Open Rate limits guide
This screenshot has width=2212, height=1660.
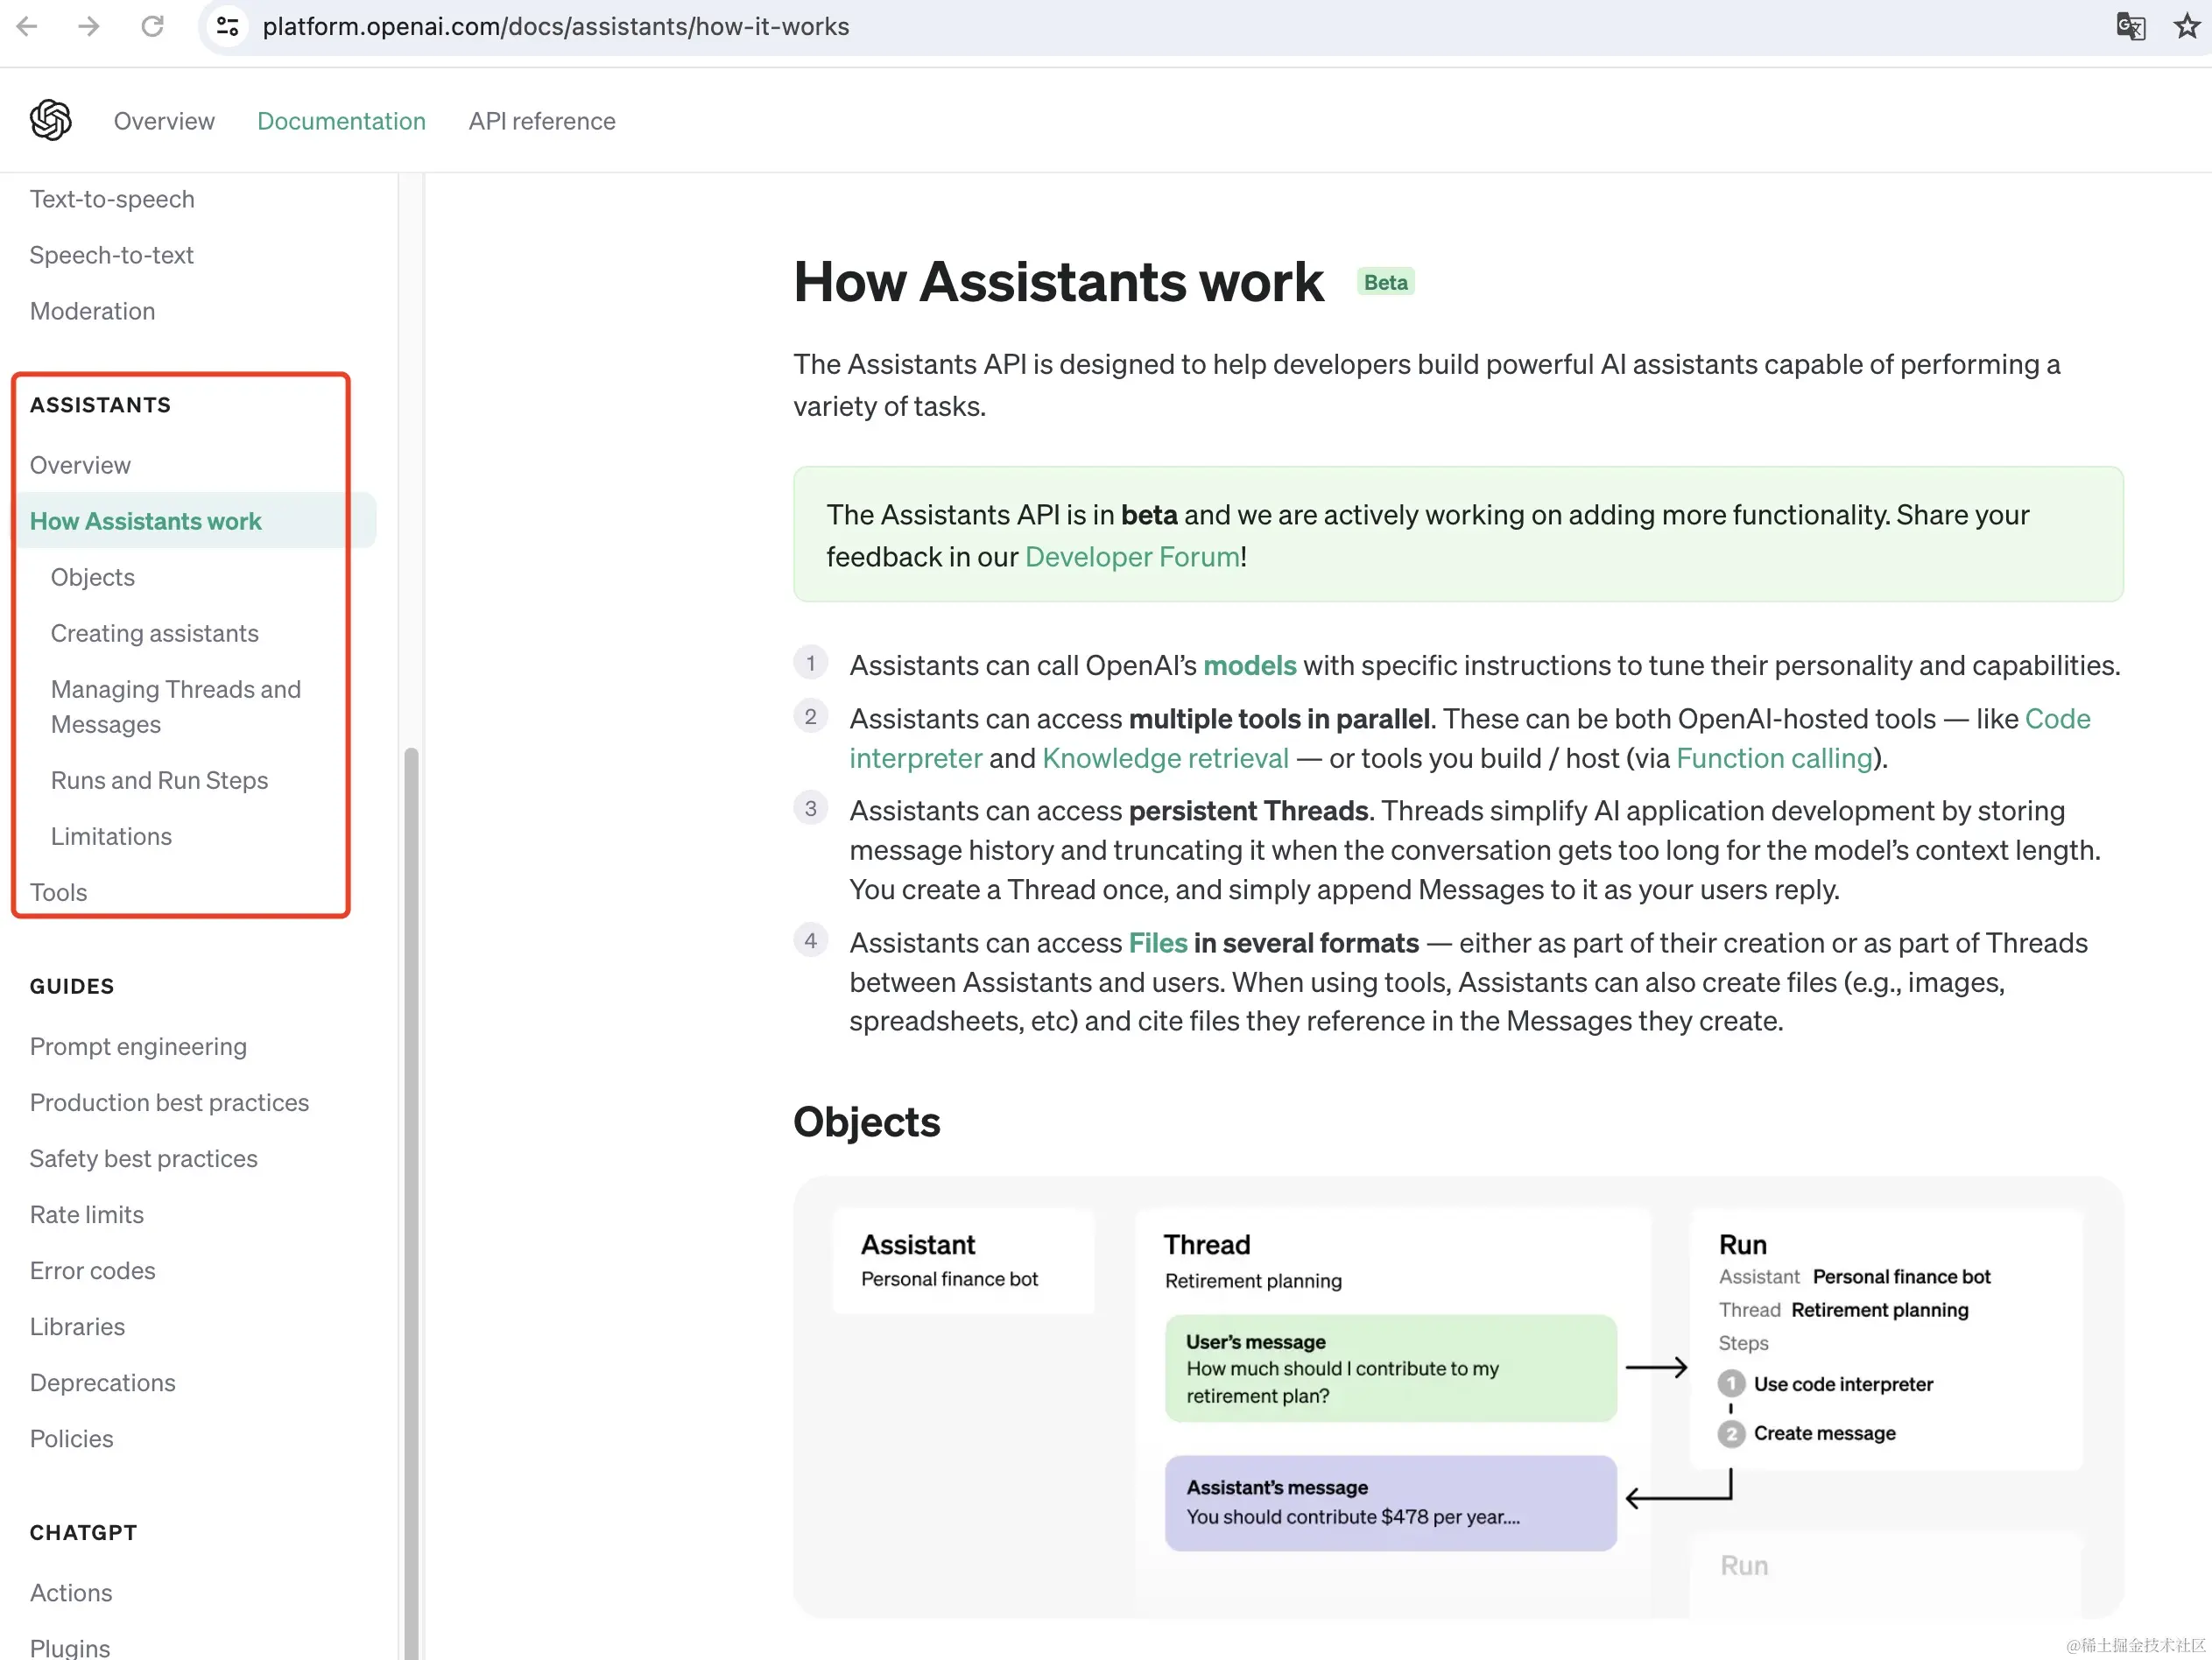pos(86,1214)
